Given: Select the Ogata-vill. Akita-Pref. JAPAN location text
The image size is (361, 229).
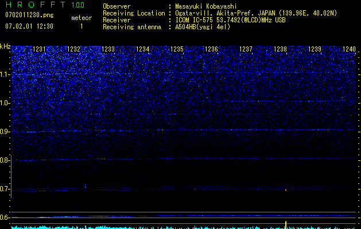Looking at the screenshot, I should 256,13.
